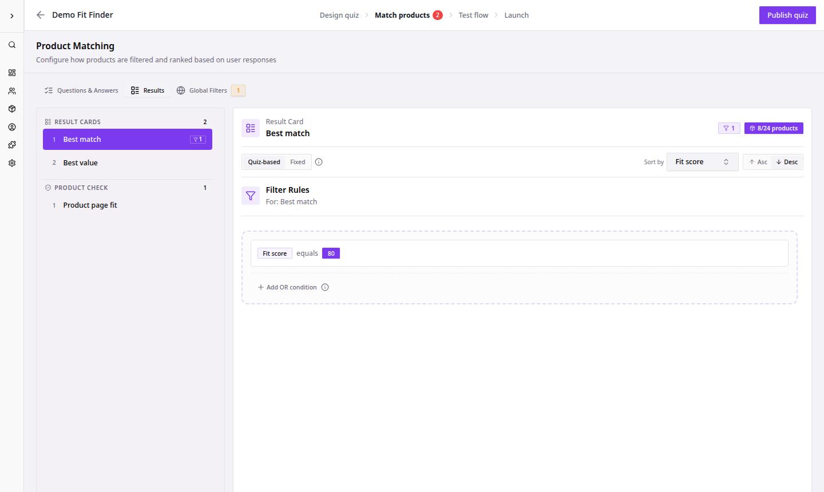Click the 80 value chip
Image resolution: width=824 pixels, height=492 pixels.
click(x=331, y=253)
